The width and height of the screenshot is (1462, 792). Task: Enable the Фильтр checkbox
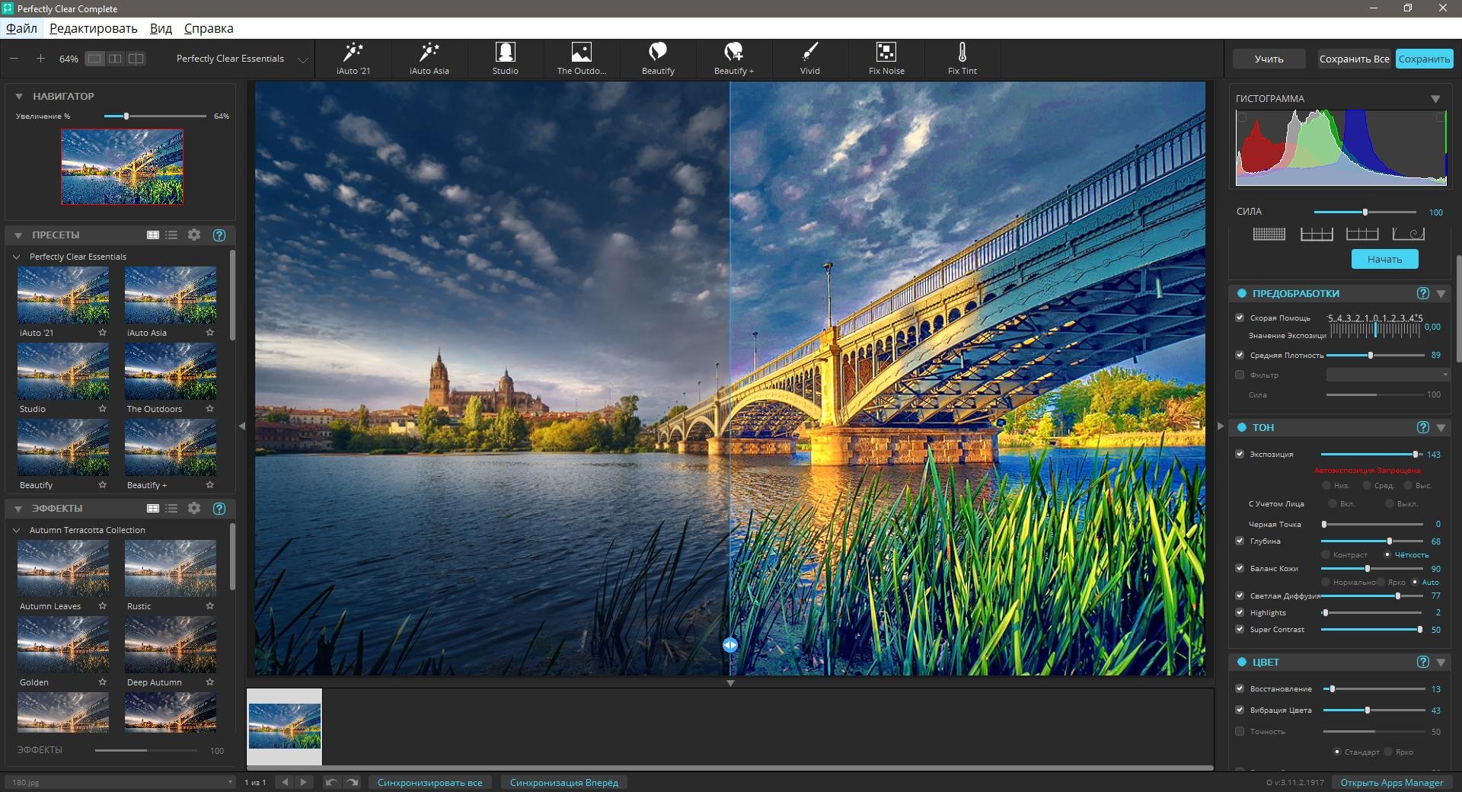click(x=1240, y=375)
